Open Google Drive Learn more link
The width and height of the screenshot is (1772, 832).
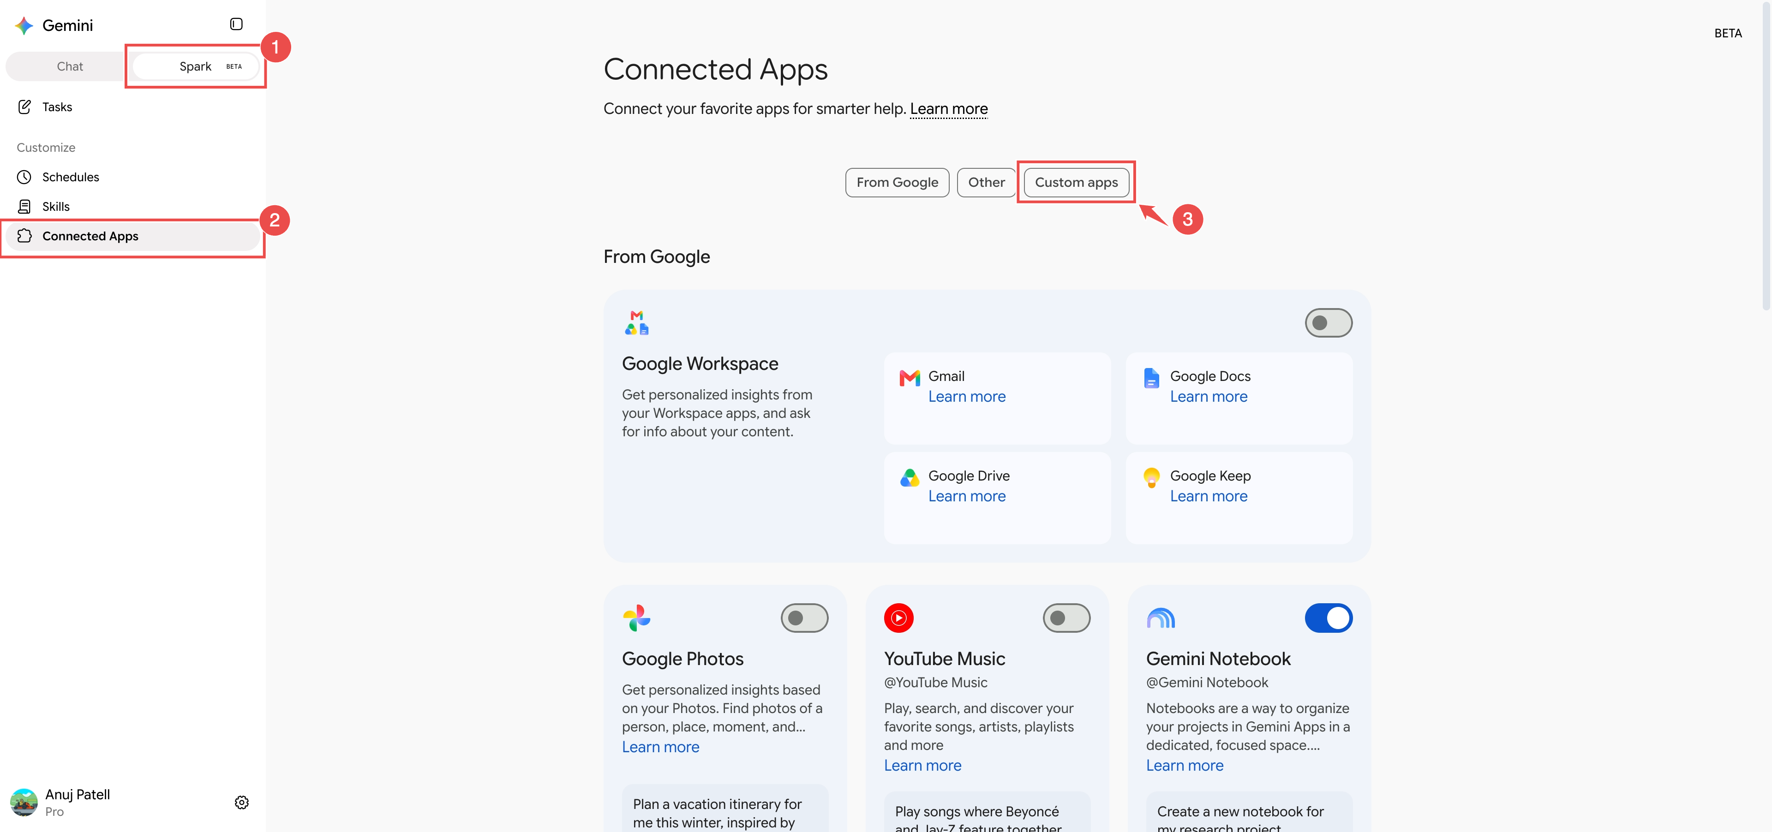[x=966, y=496]
